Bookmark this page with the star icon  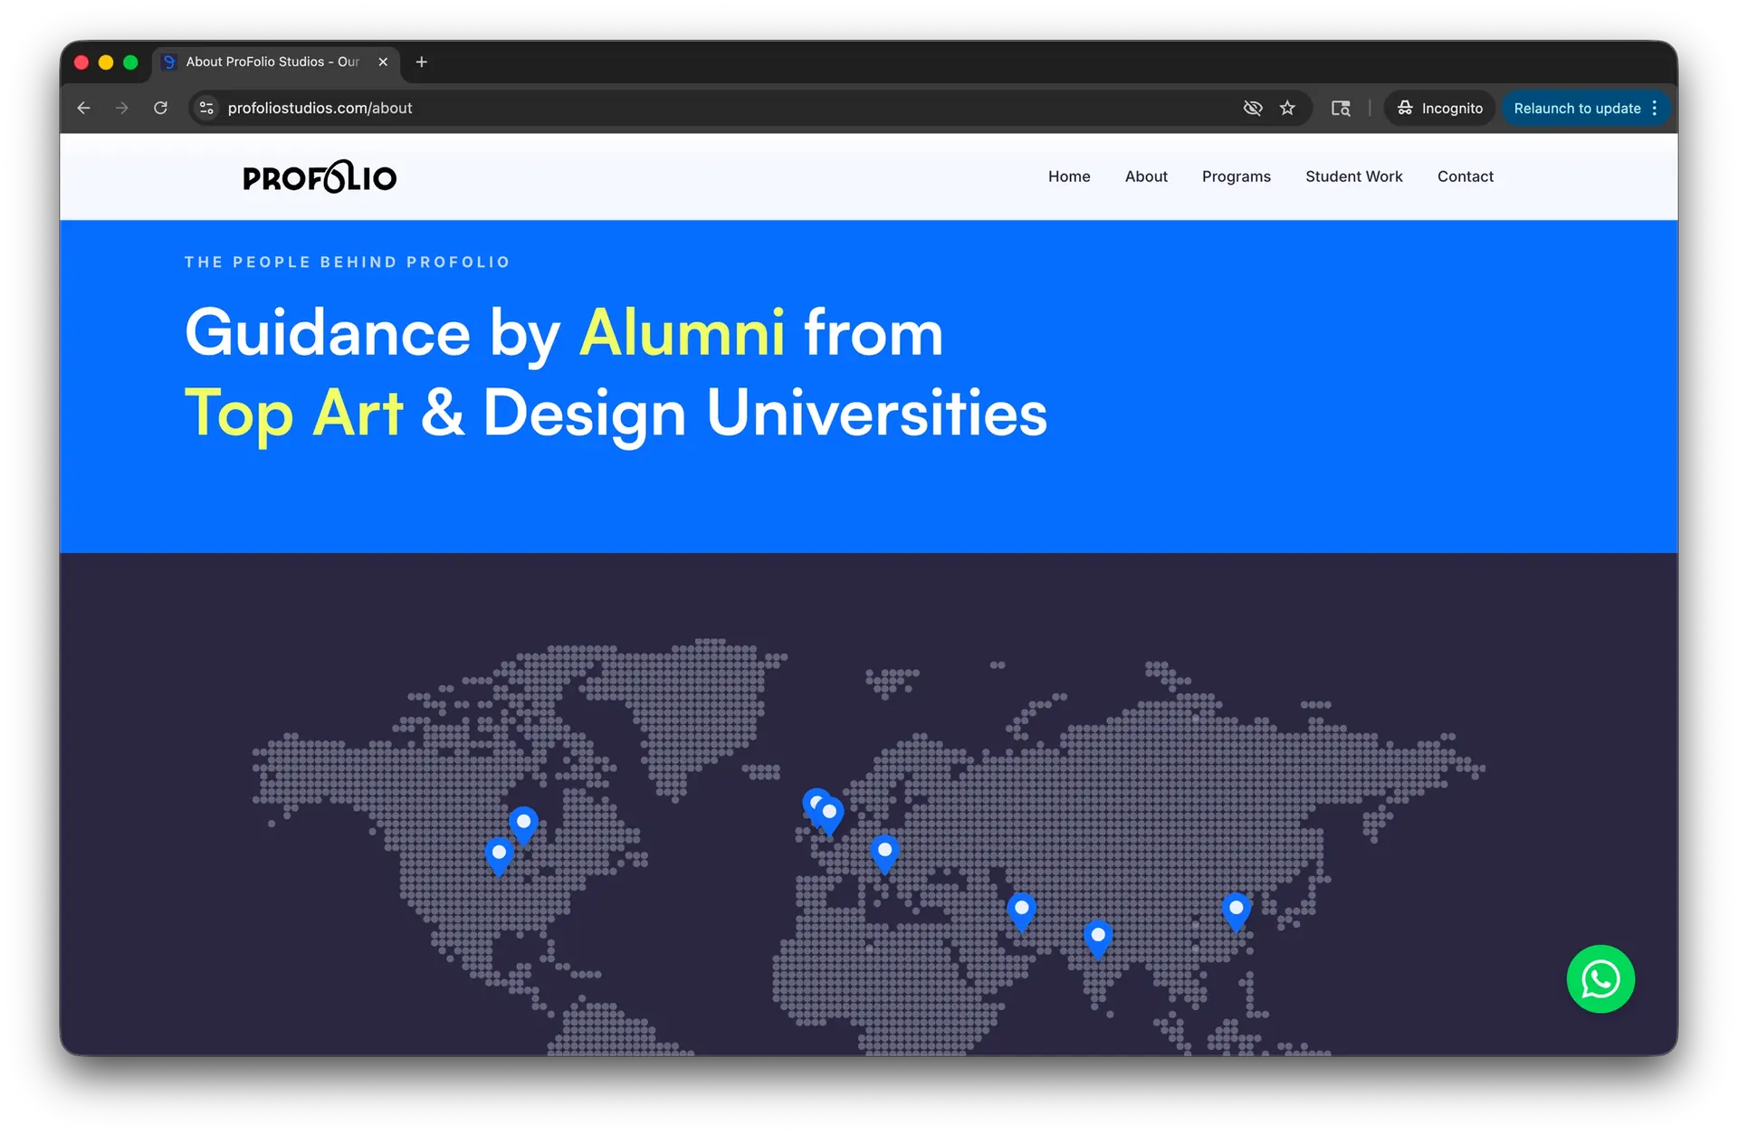pos(1287,108)
